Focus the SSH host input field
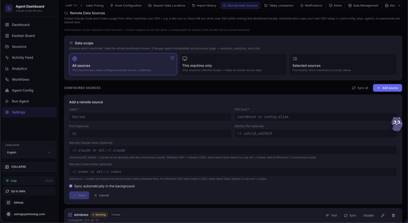Image resolution: width=408 pixels, height=223 pixels. click(x=316, y=117)
